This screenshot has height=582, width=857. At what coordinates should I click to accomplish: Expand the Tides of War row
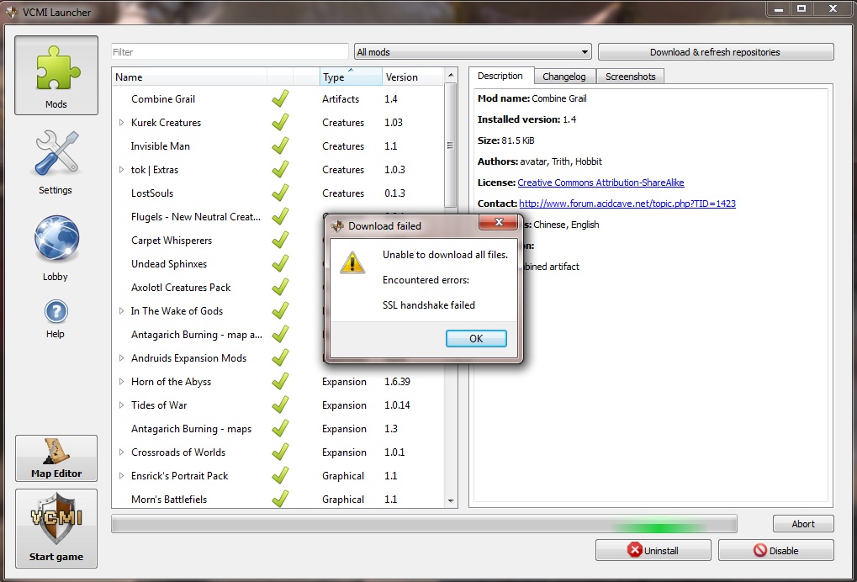121,405
